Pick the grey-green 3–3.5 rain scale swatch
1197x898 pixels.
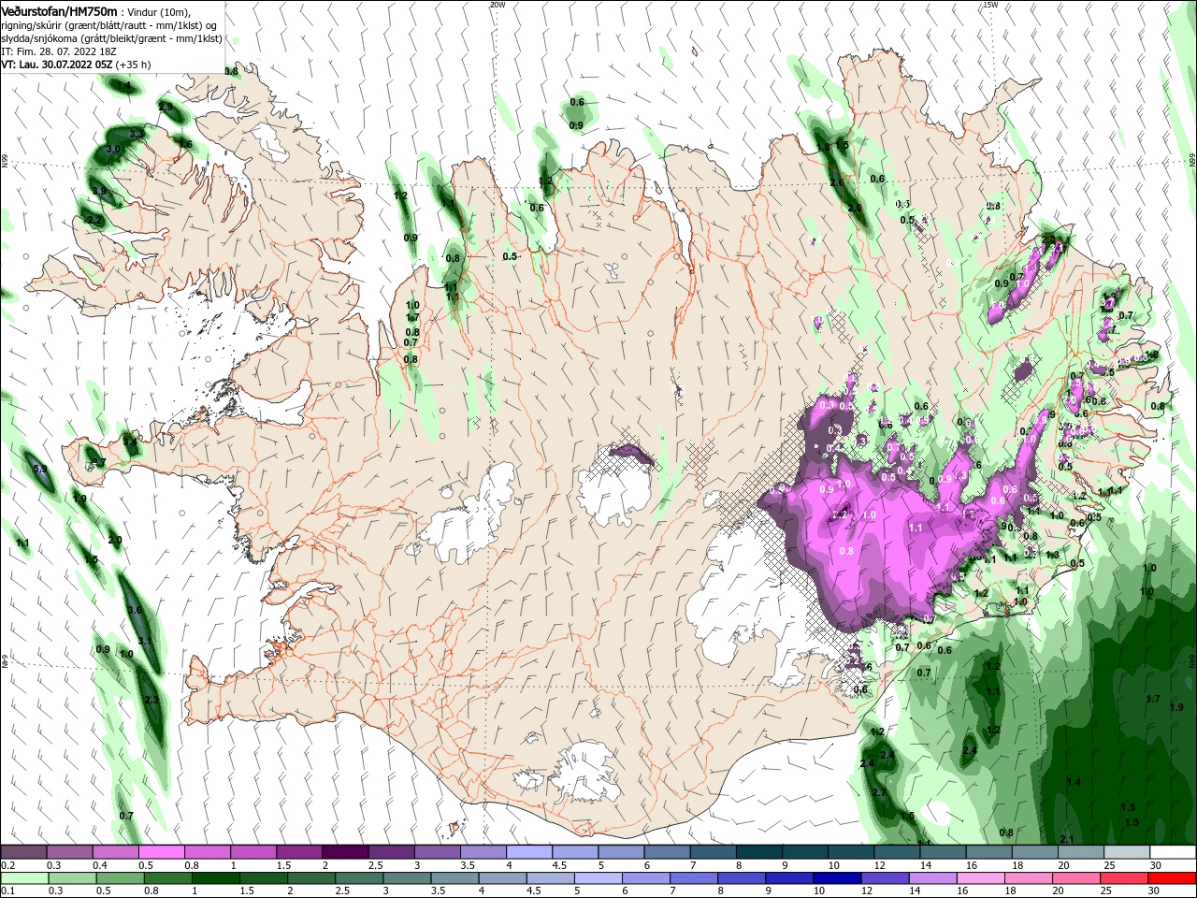(x=407, y=879)
